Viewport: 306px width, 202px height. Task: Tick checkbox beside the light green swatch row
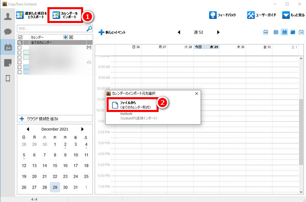coord(19,53)
